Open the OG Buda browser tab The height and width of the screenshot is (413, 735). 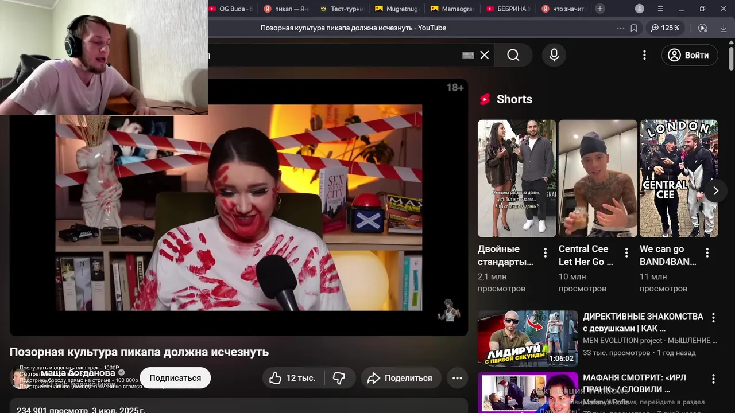pos(231,9)
